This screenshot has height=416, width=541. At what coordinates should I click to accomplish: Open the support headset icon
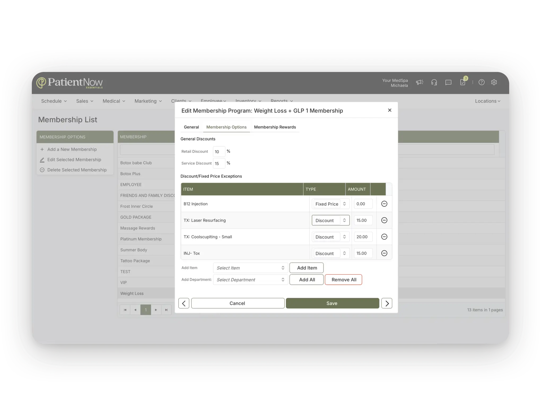coord(434,82)
